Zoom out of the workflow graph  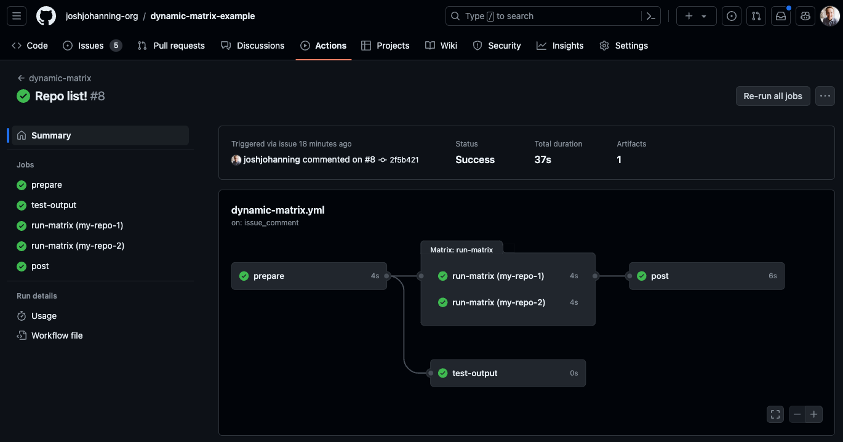point(797,414)
